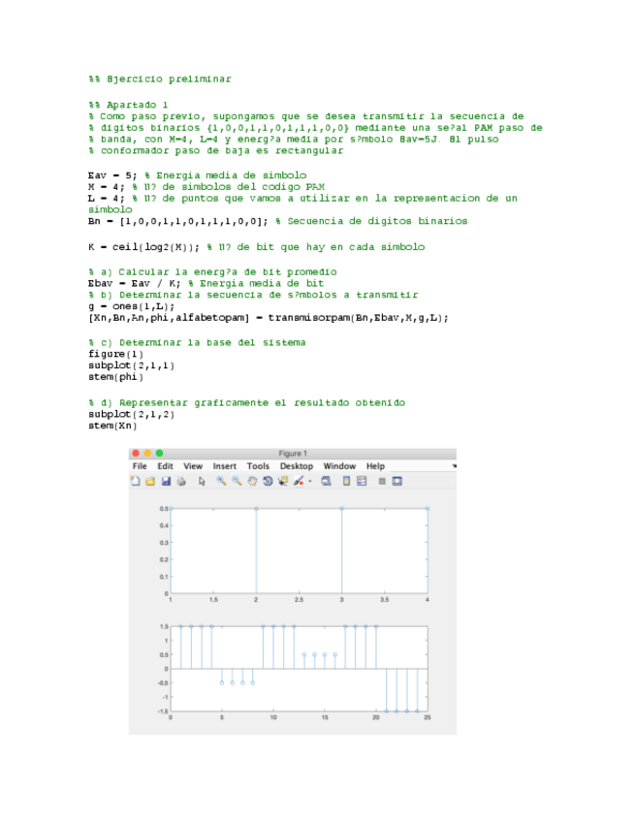Insert a colorbar using the toolbar icon
Image resolution: width=635 pixels, height=822 pixels.
pyautogui.click(x=345, y=480)
